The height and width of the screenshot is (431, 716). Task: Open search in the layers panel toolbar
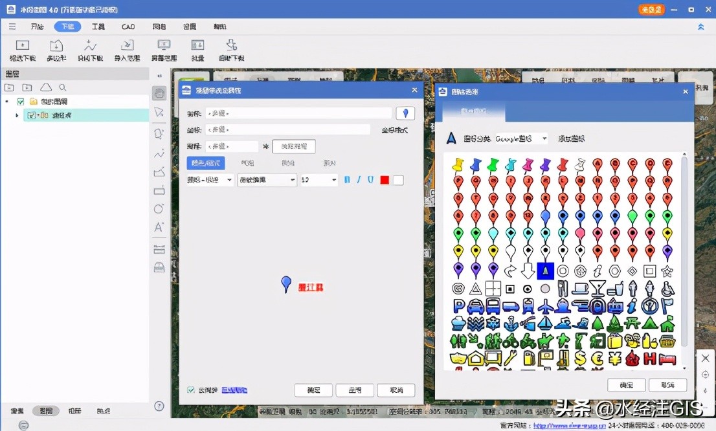[x=63, y=87]
